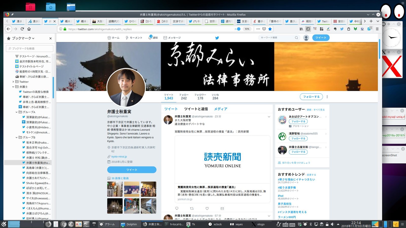Open page actions three-dot menu in address bar
Viewport: 406px width, 228px height.
tap(258, 29)
